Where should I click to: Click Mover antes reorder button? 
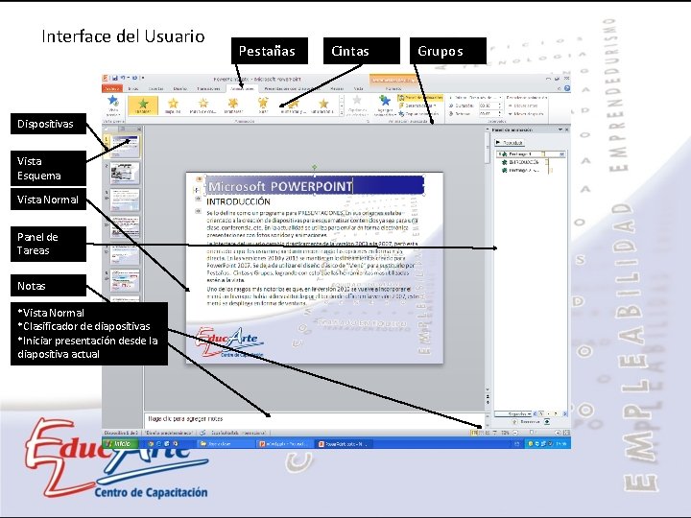tap(523, 106)
